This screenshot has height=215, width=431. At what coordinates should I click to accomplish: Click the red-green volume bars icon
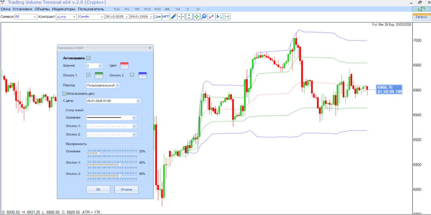pos(211,17)
